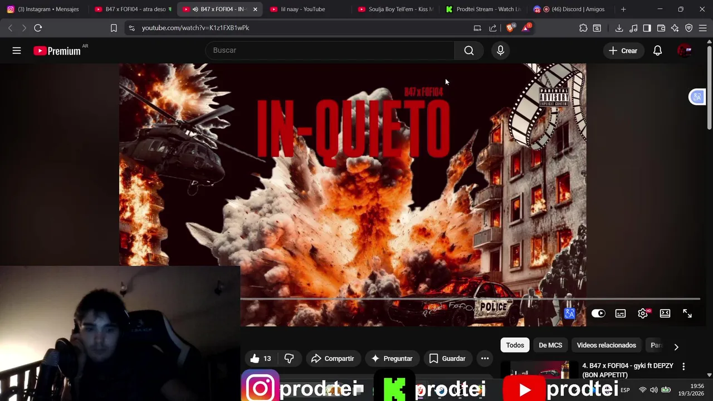Switch to the Prodtei Stream tab
The image size is (713, 401).
coord(484,9)
